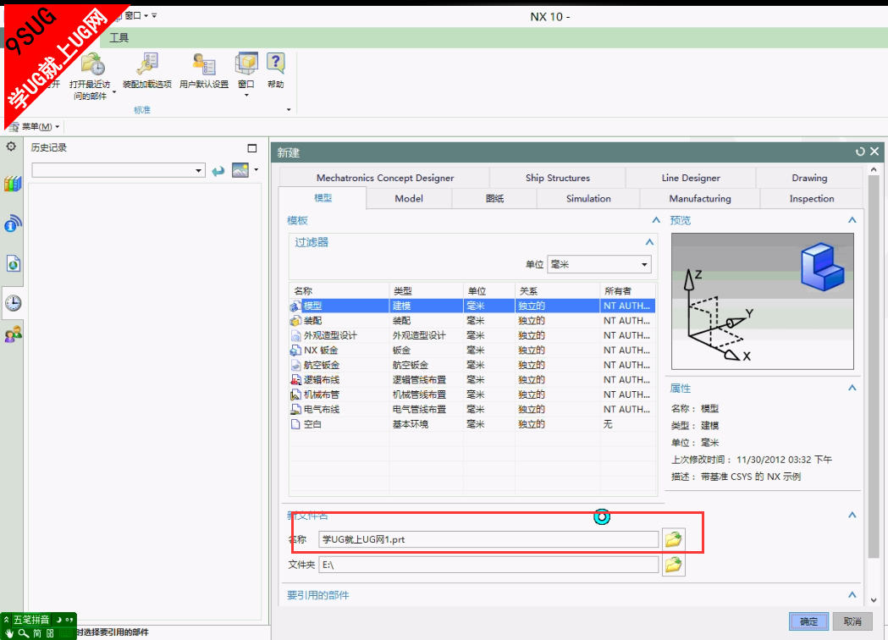Select the 工具 ribbon tab
This screenshot has width=888, height=640.
point(119,38)
